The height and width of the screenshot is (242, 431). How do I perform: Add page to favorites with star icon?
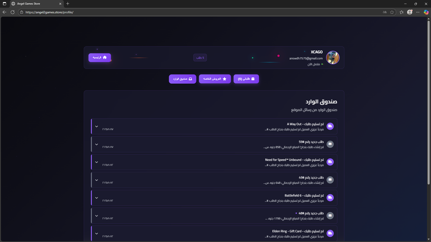click(392, 12)
